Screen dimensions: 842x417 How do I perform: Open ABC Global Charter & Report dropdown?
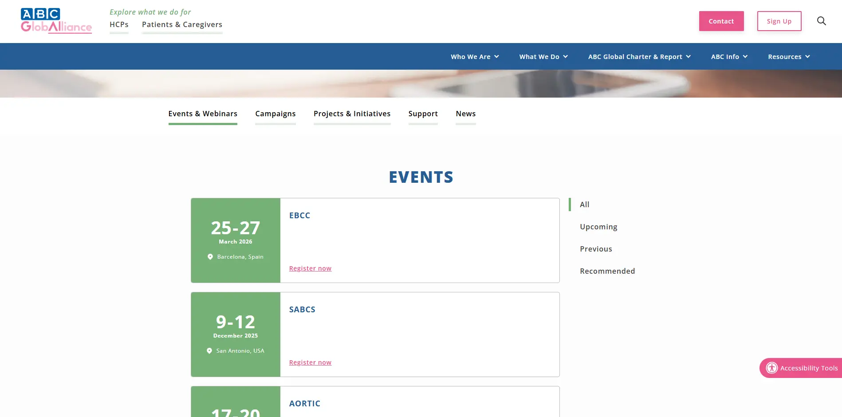pos(639,57)
